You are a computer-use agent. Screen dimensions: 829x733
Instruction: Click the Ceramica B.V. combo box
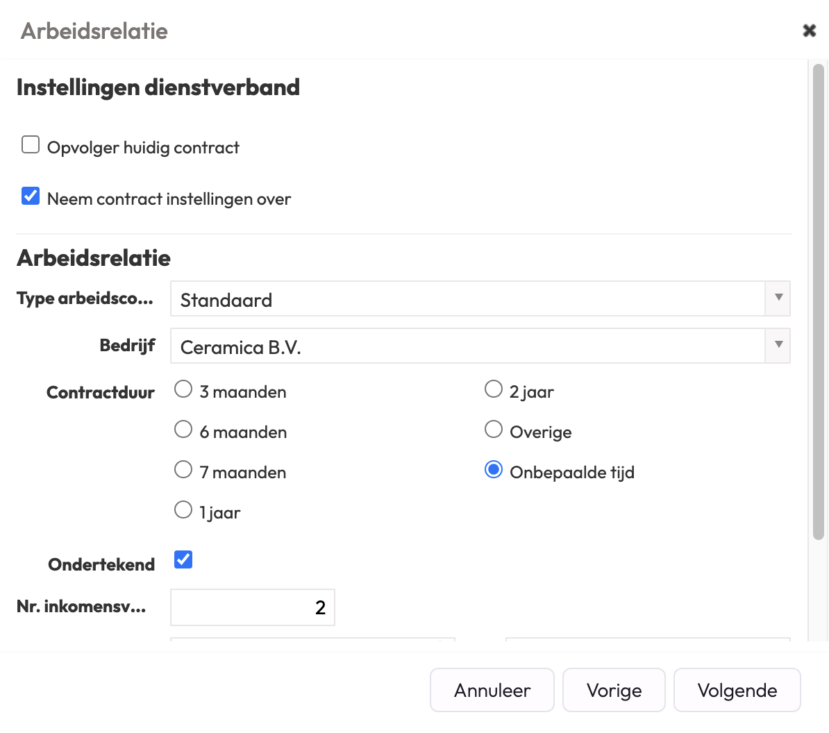(x=467, y=346)
